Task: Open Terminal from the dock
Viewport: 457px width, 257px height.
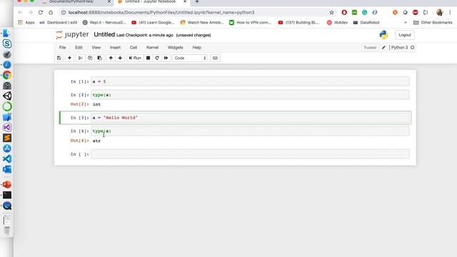Action: pos(7,195)
